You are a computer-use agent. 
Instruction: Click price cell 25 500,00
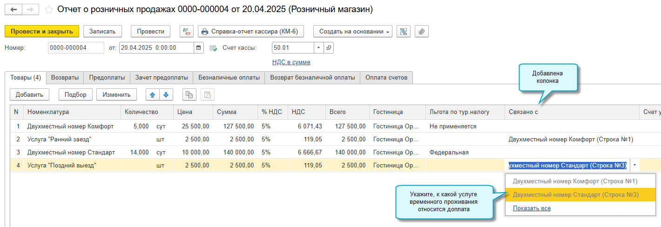coord(194,126)
